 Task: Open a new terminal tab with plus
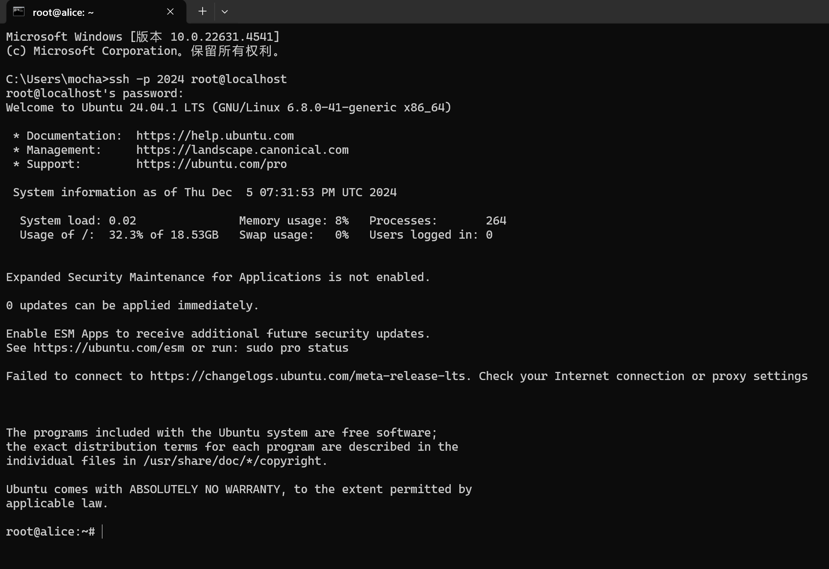[203, 12]
